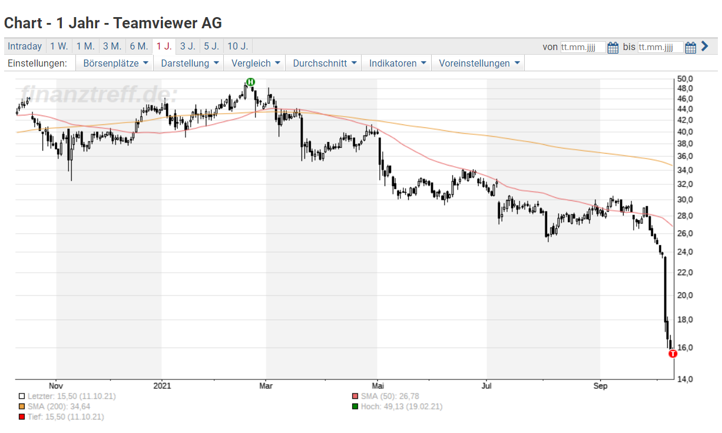
Task: Click the red T low marker
Action: [673, 353]
